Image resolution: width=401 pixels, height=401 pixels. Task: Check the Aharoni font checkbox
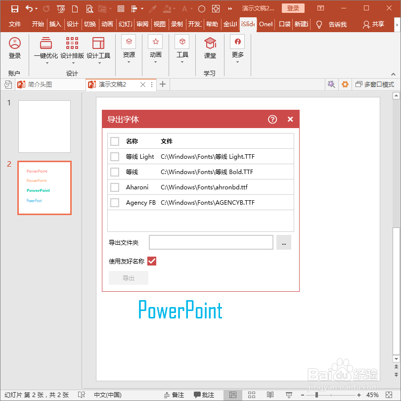pyautogui.click(x=115, y=187)
